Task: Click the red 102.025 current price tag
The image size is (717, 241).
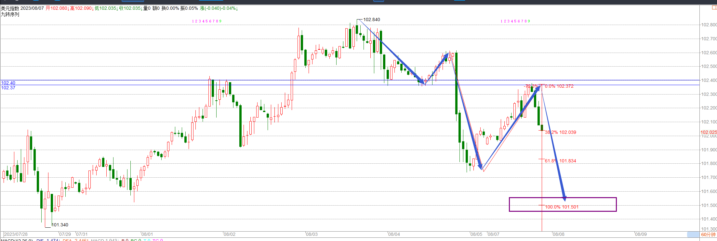Action: [x=708, y=132]
